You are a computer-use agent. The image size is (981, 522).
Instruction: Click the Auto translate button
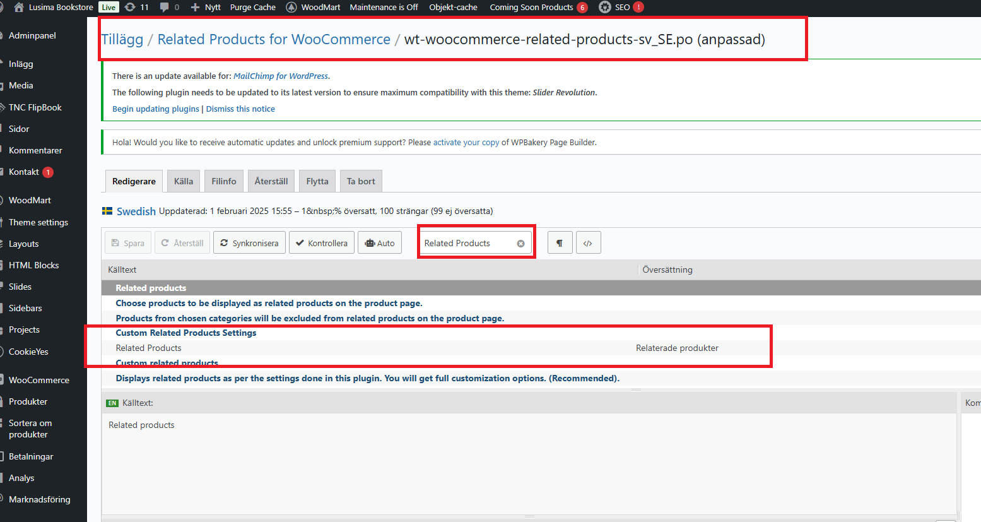(x=380, y=243)
